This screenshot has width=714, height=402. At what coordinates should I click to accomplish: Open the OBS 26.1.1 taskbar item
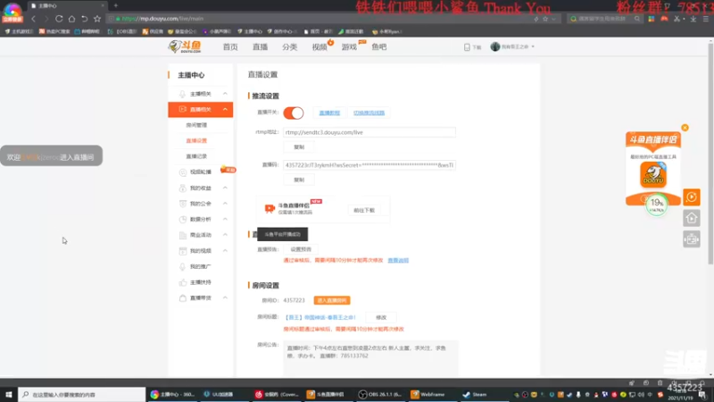pyautogui.click(x=380, y=394)
